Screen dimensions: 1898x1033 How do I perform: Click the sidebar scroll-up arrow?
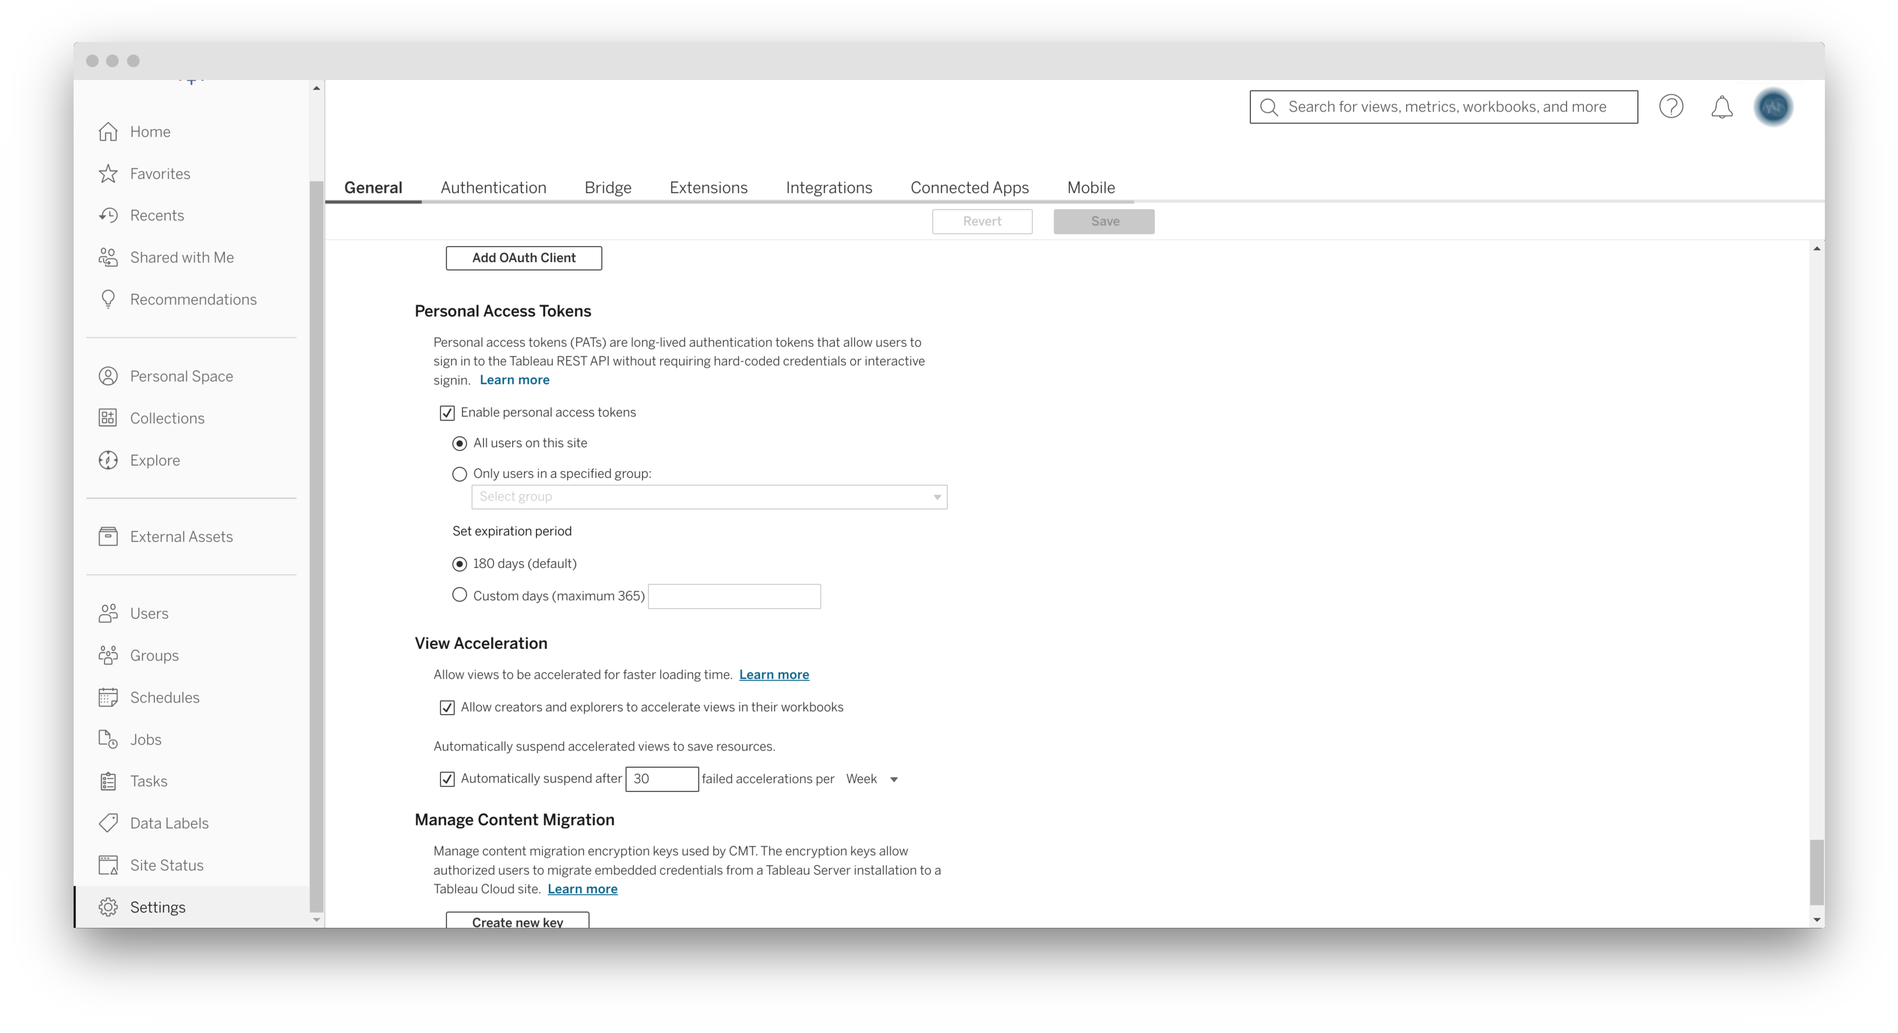317,88
